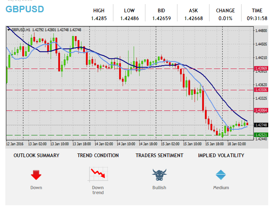Click the 13 Jan 18:00 time label
This screenshot has width=274, height=206.
tap(82, 144)
